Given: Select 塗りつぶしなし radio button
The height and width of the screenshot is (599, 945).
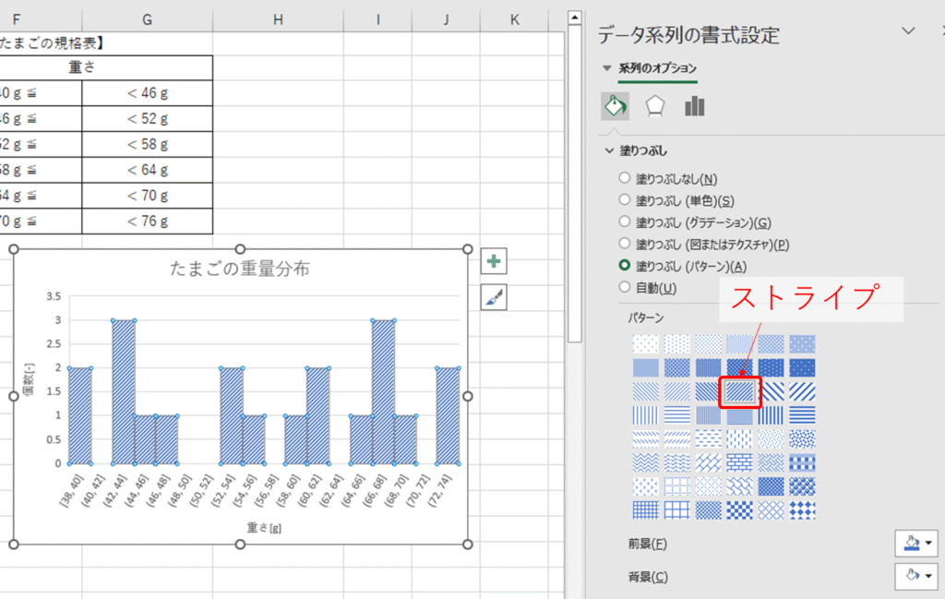Looking at the screenshot, I should tap(626, 178).
